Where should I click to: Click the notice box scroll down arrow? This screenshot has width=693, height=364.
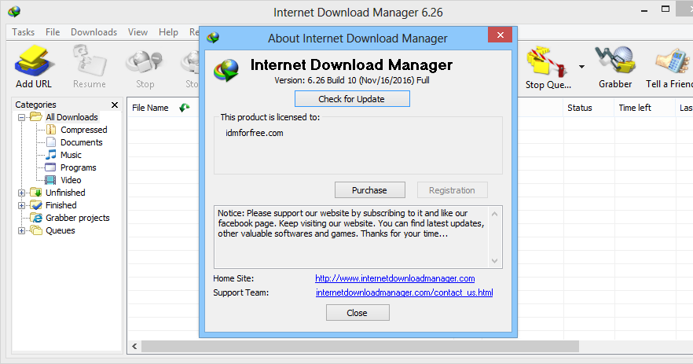point(494,260)
